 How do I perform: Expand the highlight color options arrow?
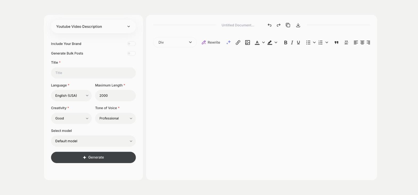coord(276,43)
